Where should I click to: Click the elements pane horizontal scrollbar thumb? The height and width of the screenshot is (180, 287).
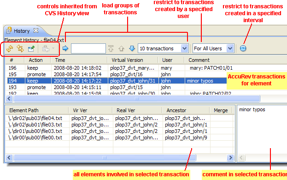coord(105,158)
